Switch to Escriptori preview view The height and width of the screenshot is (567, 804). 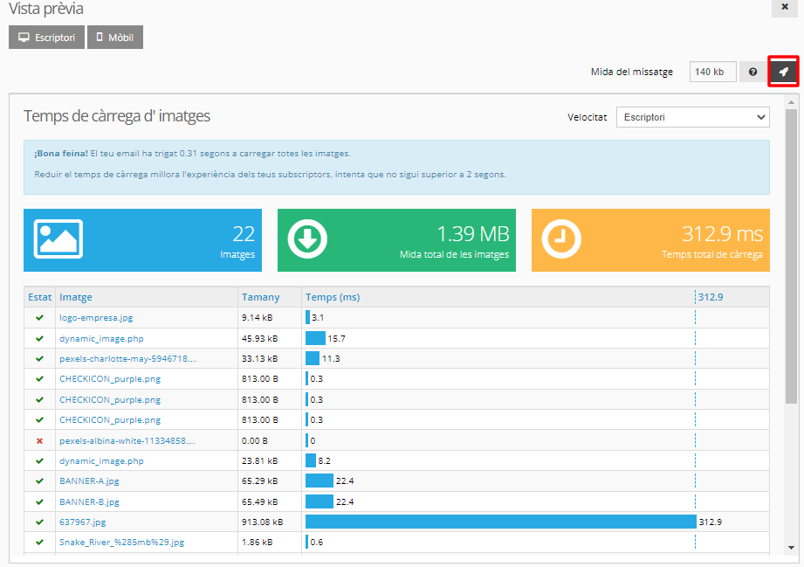46,38
